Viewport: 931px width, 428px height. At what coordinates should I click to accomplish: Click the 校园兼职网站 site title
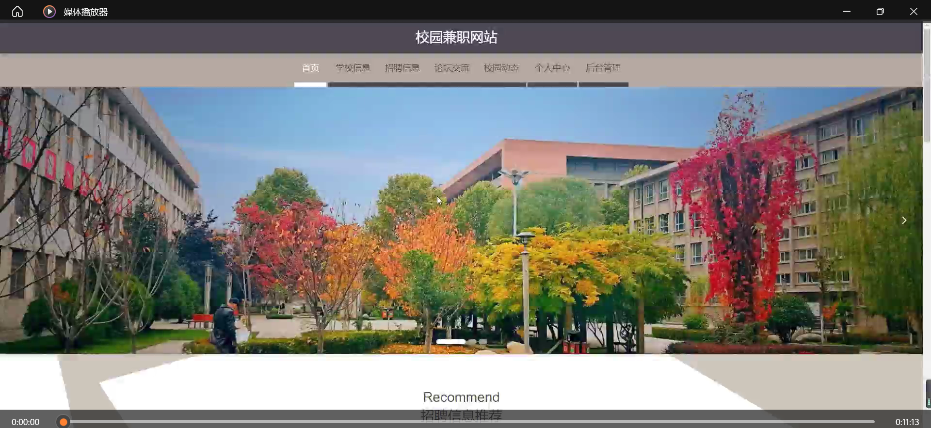456,37
